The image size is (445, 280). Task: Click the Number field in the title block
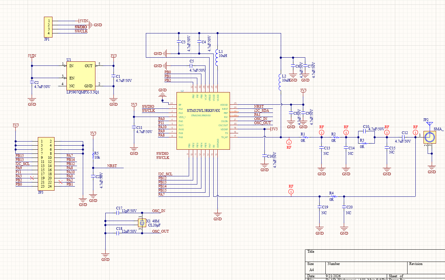334,264
